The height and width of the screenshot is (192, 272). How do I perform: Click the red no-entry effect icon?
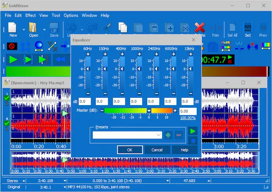pos(12,46)
